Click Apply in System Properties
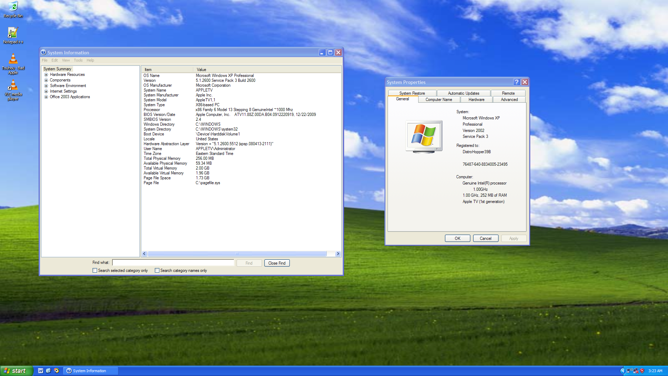This screenshot has width=668, height=376. pyautogui.click(x=514, y=238)
